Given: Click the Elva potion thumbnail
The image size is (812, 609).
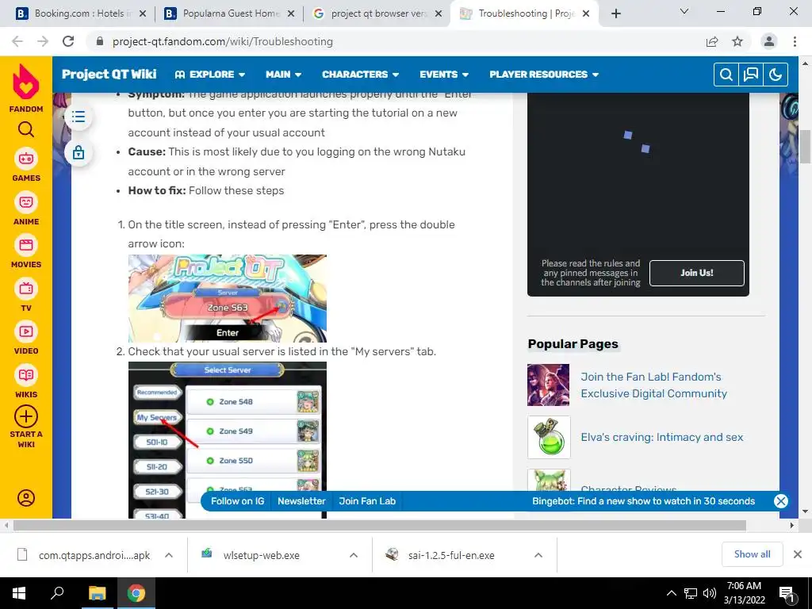Looking at the screenshot, I should click(549, 437).
